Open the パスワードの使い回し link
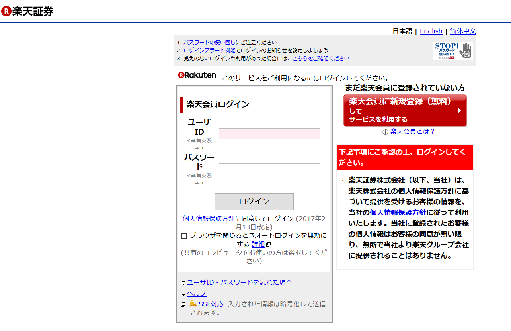 click(x=209, y=42)
